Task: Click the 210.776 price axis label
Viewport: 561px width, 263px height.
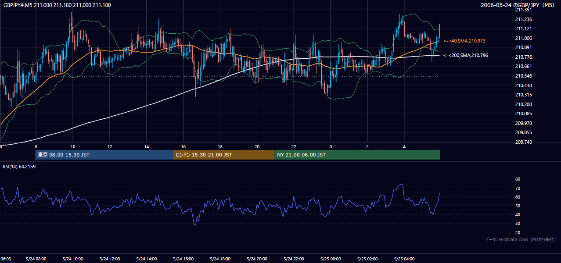Action: (x=523, y=57)
